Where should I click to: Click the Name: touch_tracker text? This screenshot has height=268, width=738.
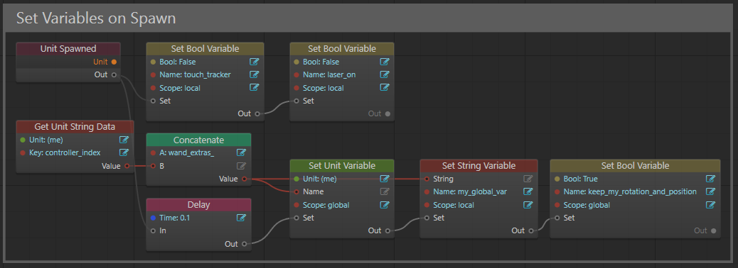point(195,74)
